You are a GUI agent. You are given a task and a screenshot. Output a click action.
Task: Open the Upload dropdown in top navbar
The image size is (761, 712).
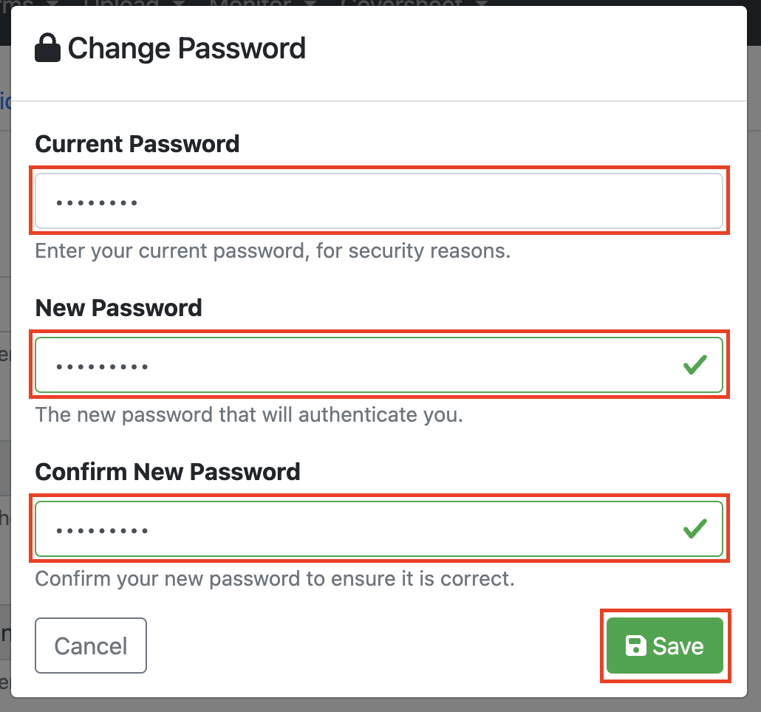(x=129, y=3)
